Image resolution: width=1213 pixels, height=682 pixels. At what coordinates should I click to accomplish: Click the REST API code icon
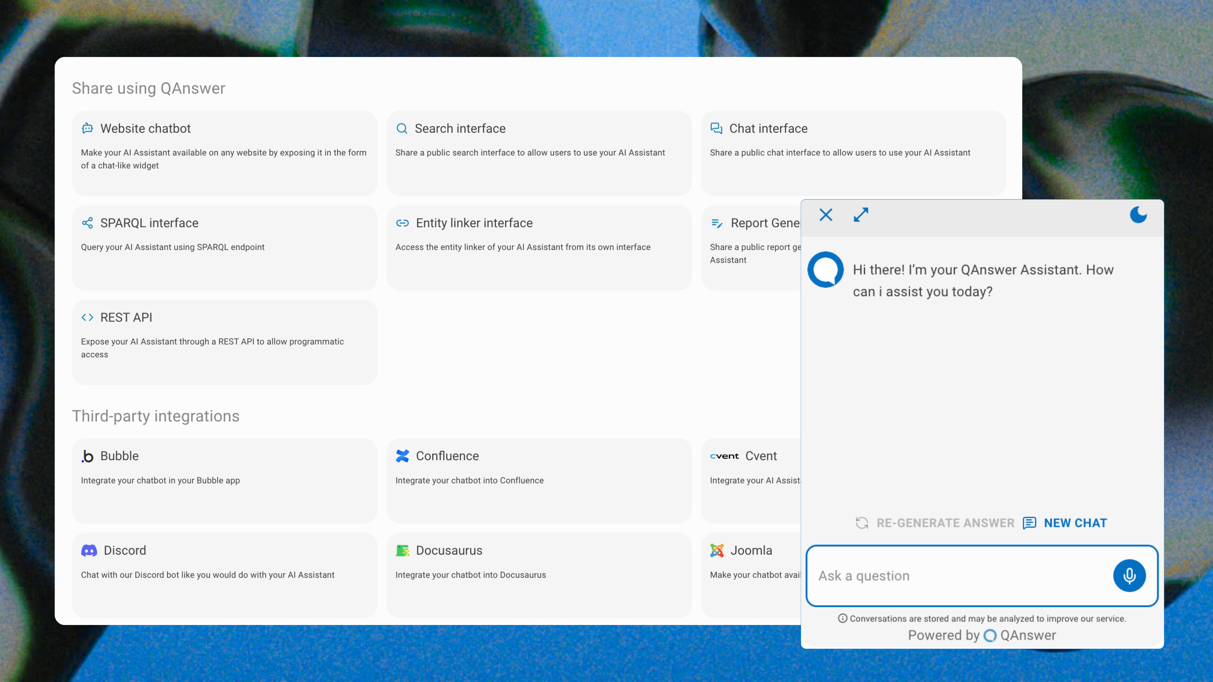click(x=88, y=317)
